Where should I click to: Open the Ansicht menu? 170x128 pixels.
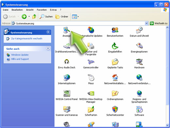(30, 10)
